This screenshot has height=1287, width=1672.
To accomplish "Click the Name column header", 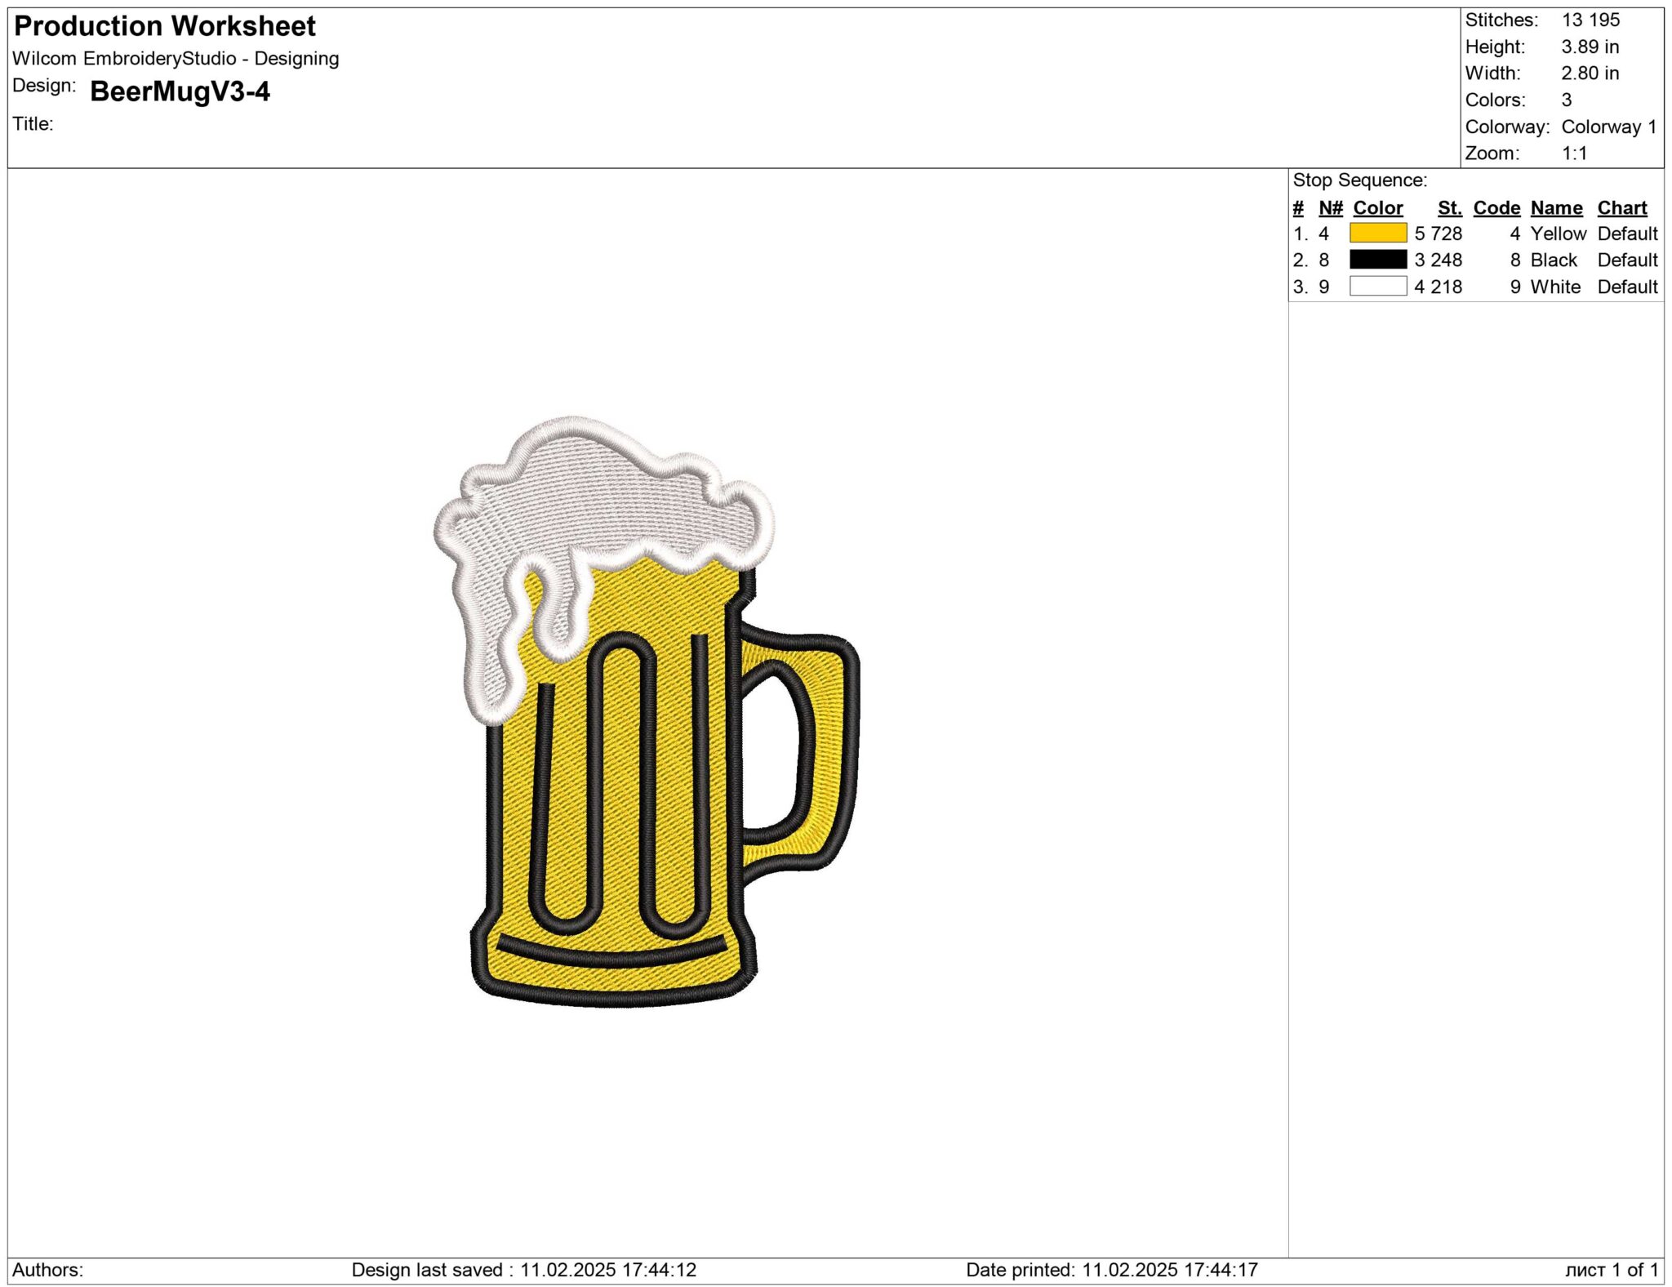I will click(x=1555, y=207).
